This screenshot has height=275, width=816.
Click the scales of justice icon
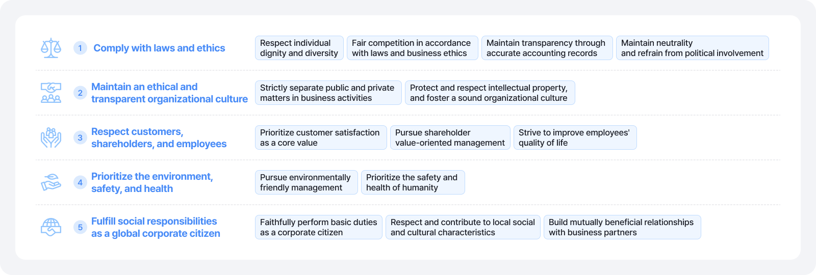[51, 48]
